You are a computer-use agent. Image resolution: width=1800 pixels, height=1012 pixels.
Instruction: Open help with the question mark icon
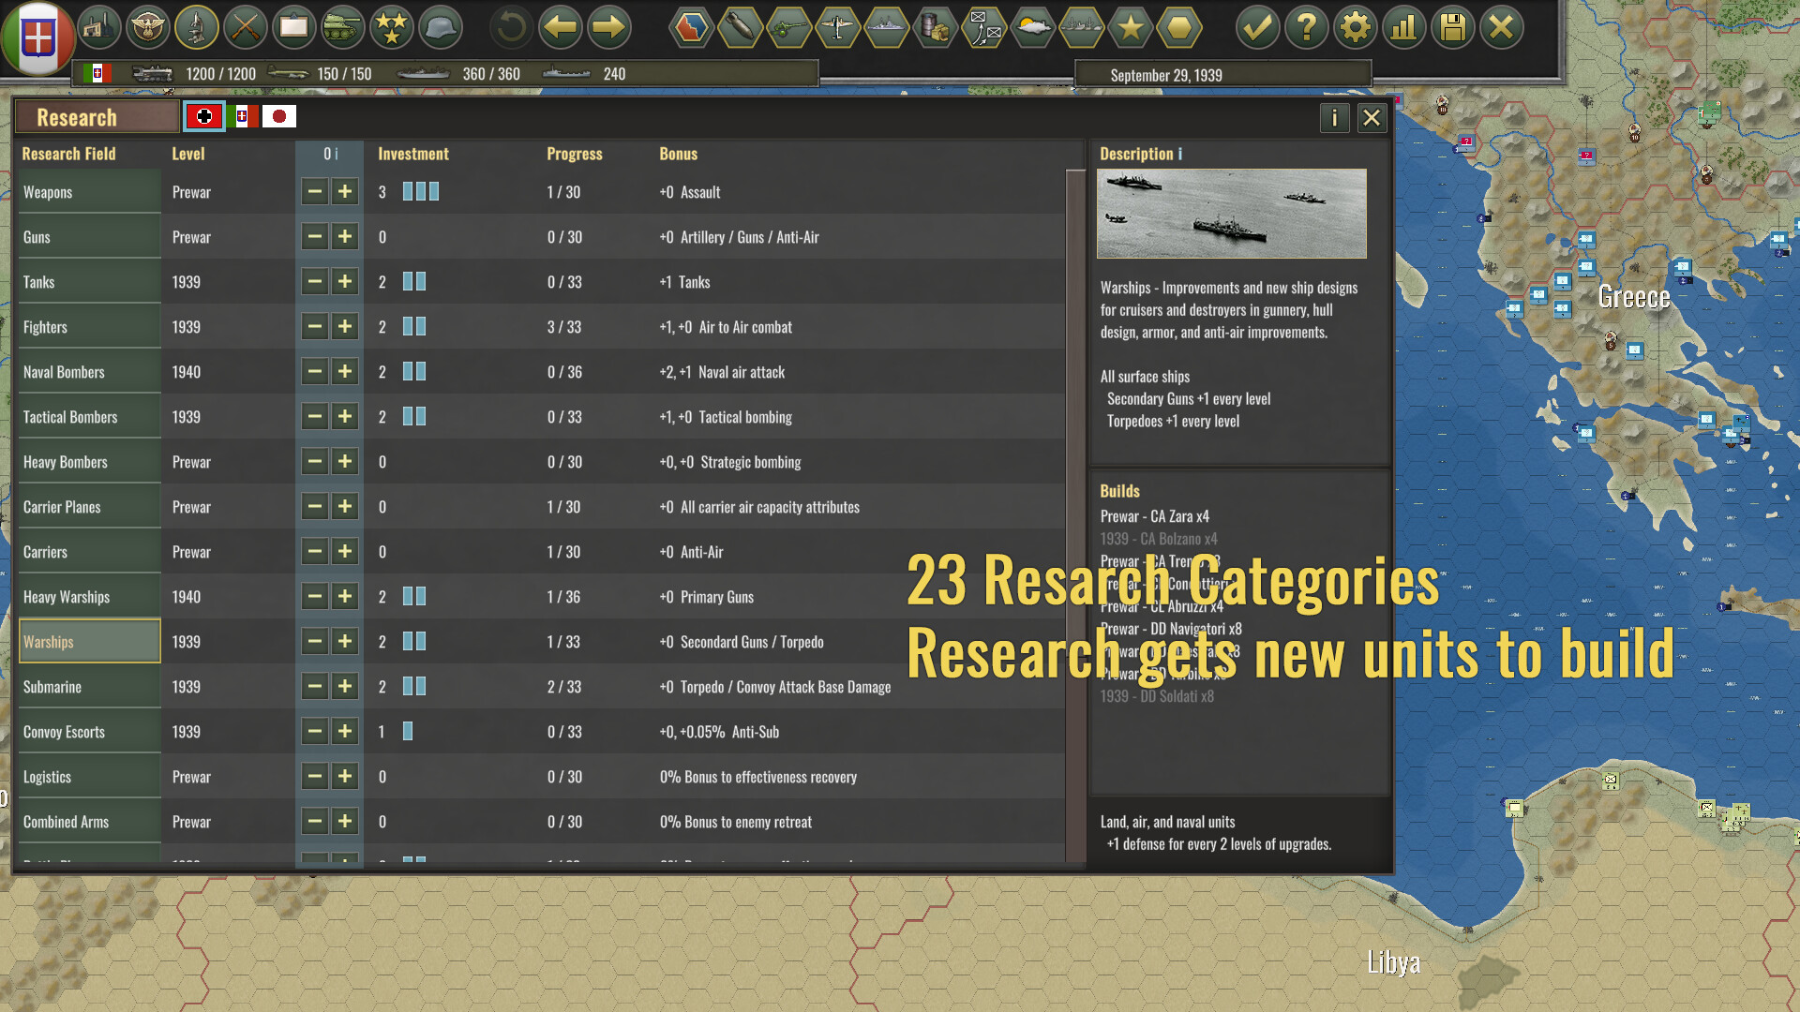(1306, 27)
